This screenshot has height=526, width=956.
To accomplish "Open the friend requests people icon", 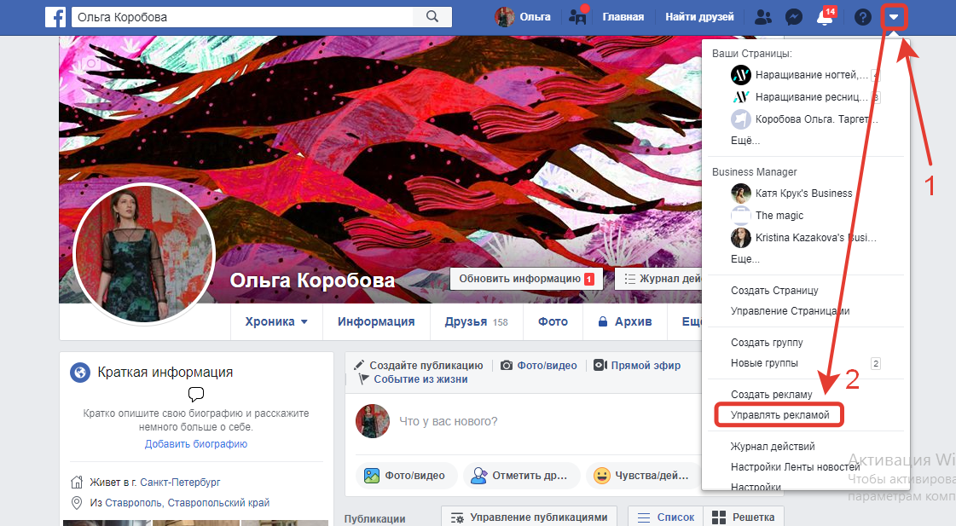I will point(762,17).
